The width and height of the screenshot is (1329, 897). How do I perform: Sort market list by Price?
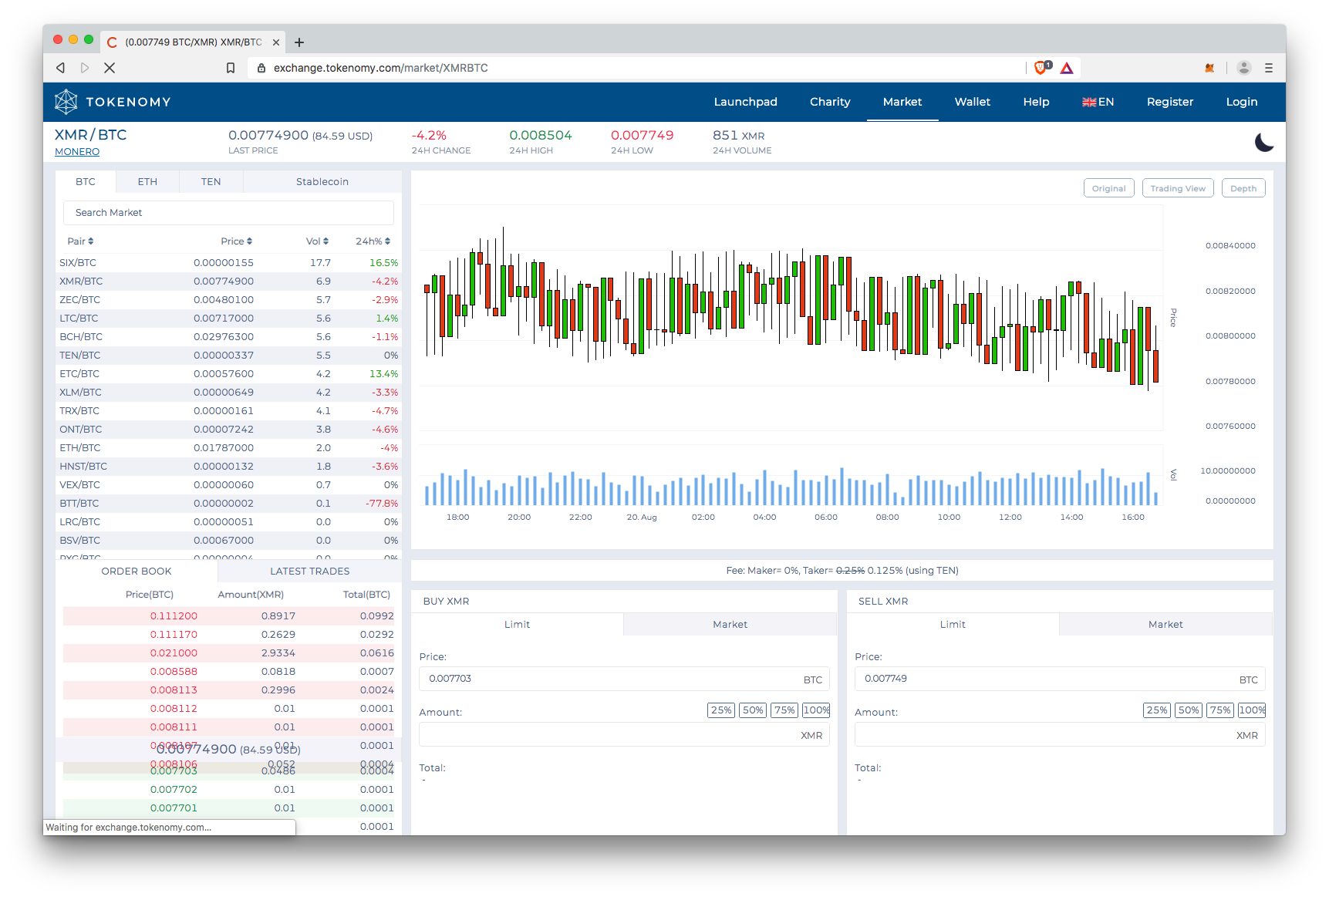(x=236, y=241)
